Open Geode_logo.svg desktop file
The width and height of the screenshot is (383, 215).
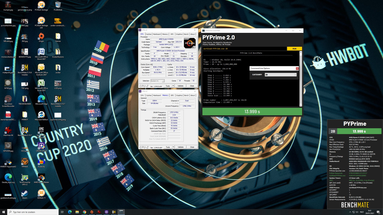point(8,178)
